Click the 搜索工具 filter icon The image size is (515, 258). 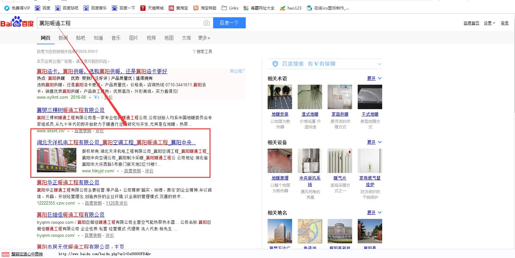click(x=194, y=51)
